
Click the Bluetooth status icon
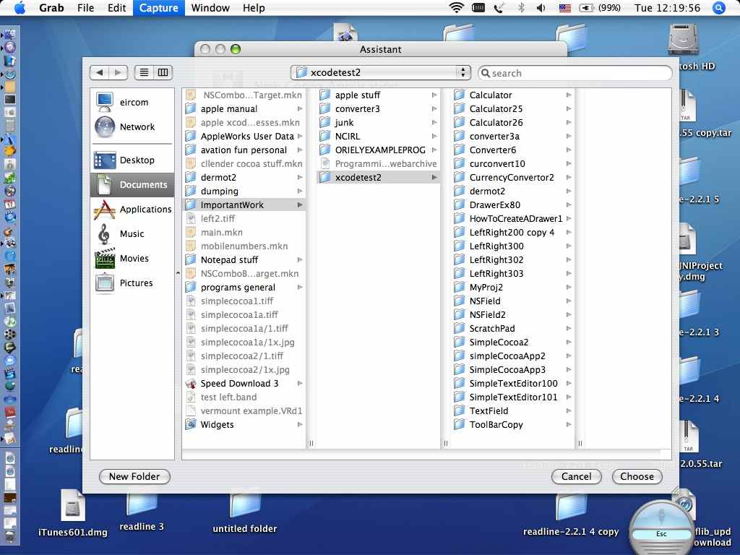[521, 7]
